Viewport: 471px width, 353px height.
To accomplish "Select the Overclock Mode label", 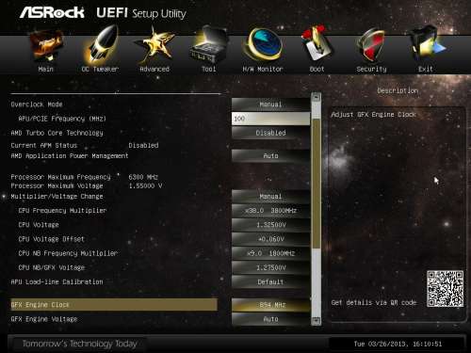I will pyautogui.click(x=37, y=104).
